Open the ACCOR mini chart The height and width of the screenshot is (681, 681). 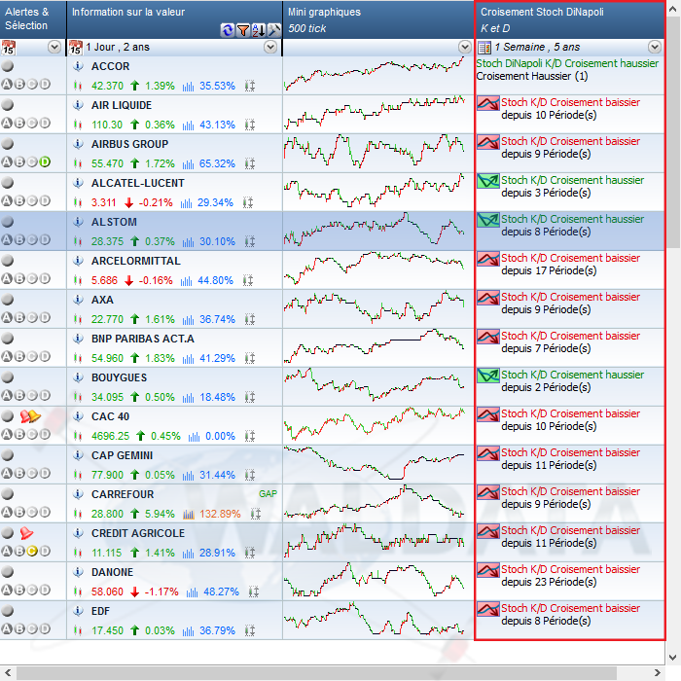pyautogui.click(x=374, y=74)
